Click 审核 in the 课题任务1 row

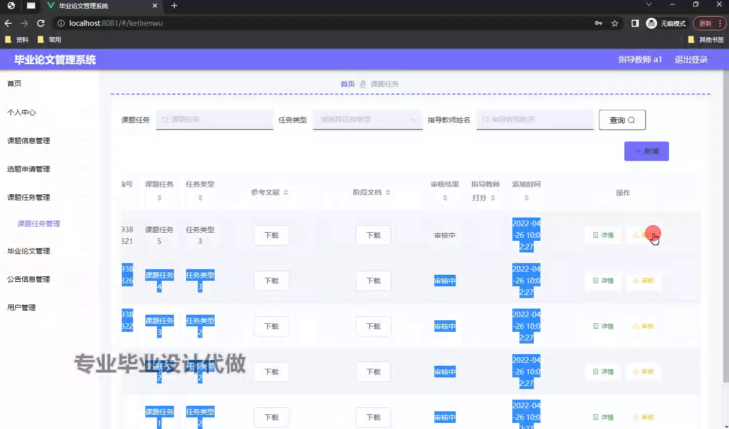(643, 417)
